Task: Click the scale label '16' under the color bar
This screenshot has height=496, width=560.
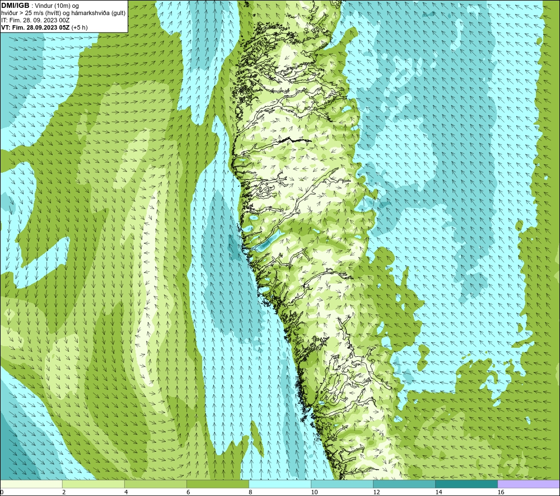Action: 500,493
